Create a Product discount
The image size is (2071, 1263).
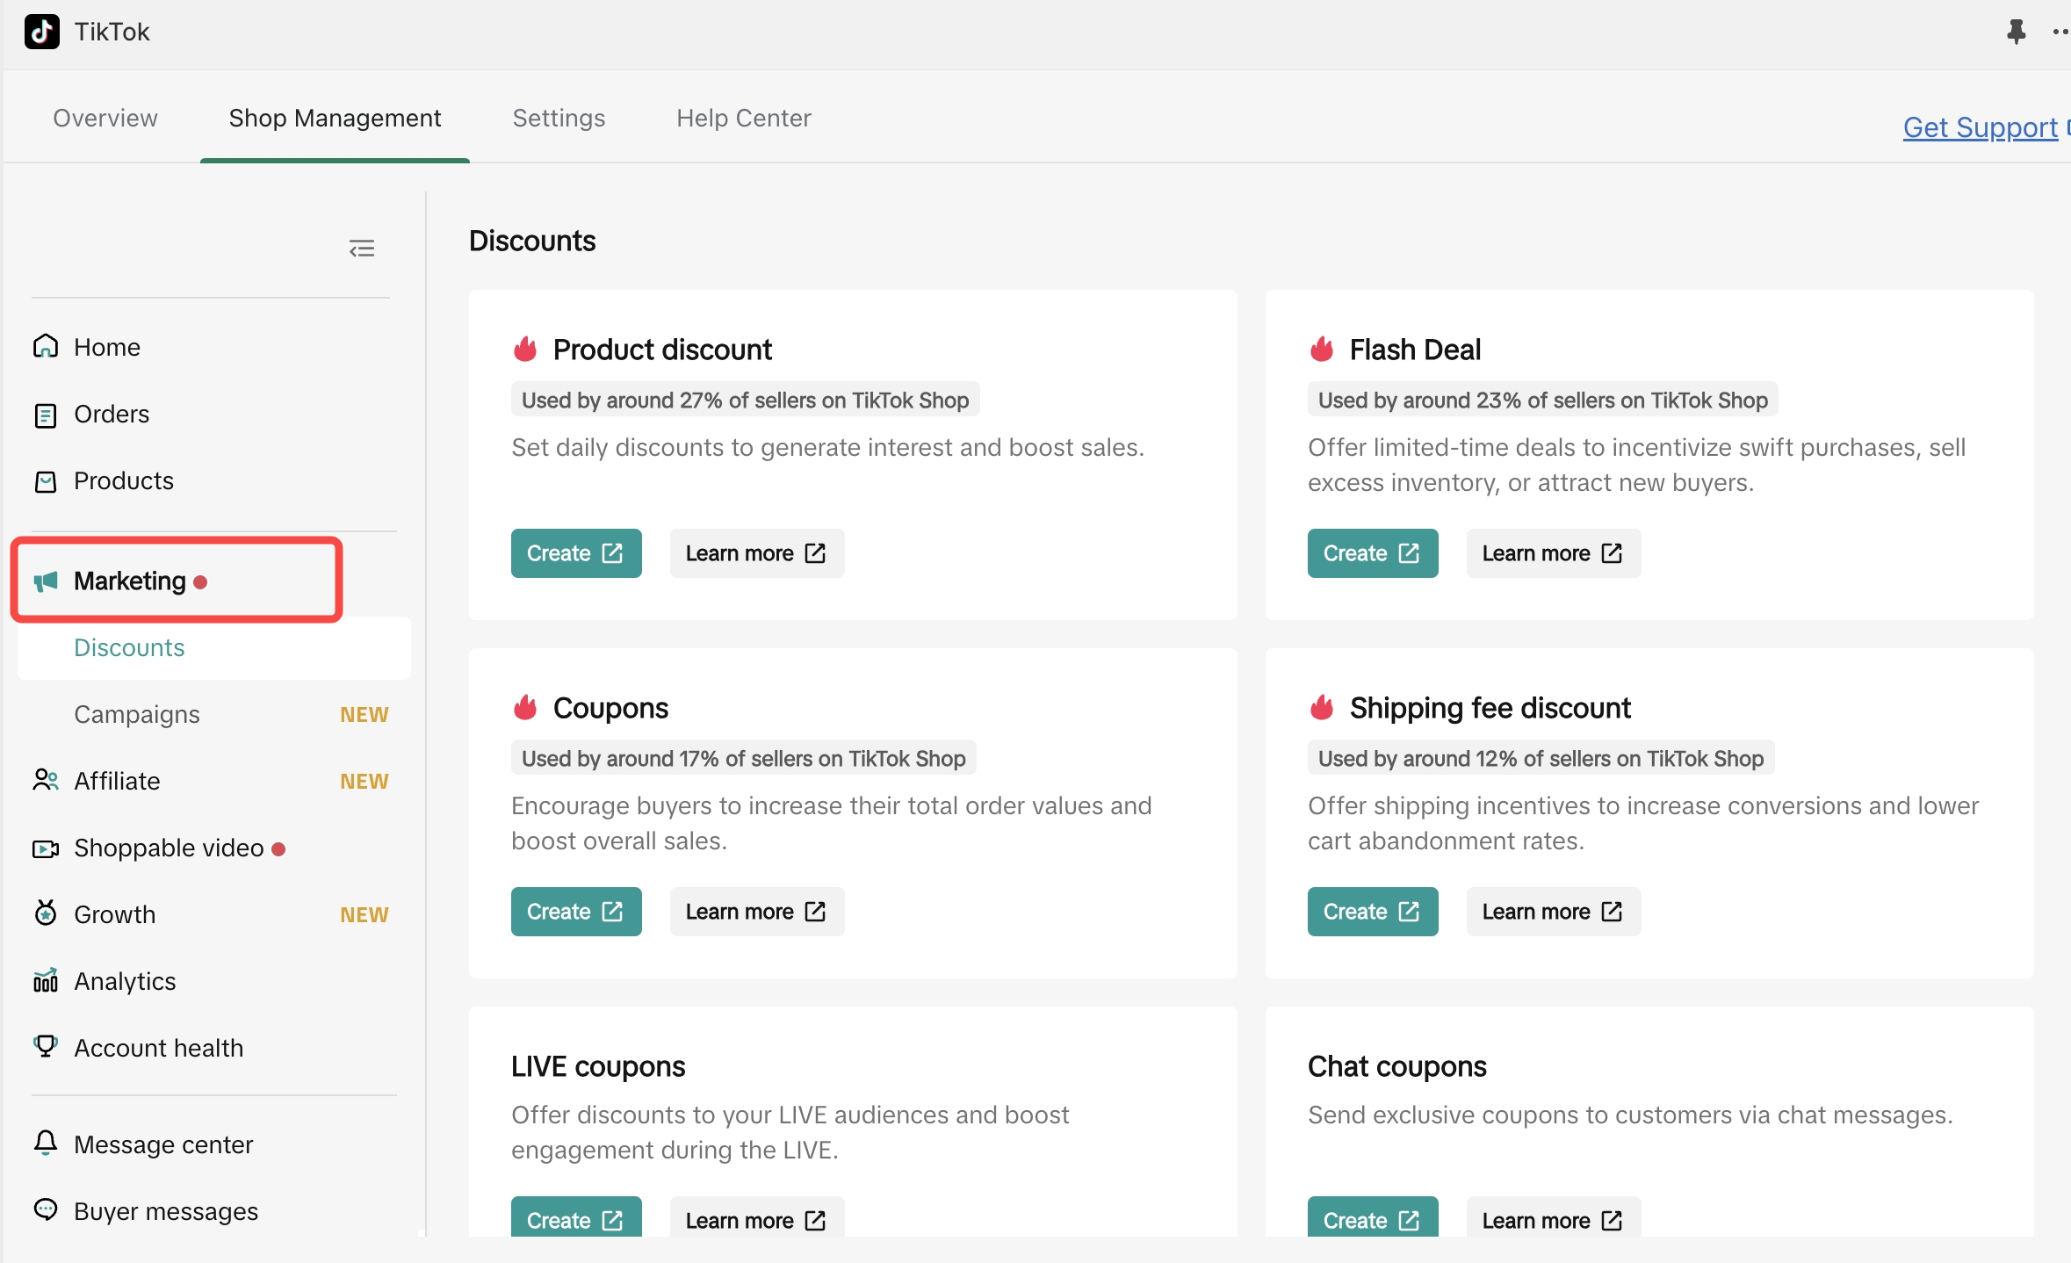tap(576, 553)
